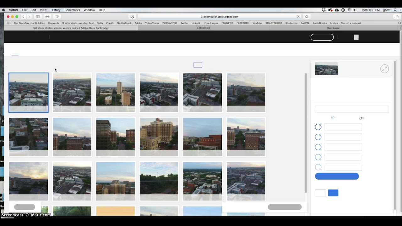Open the AudioBlocks bookmark
This screenshot has height=226, width=402.
point(320,23)
